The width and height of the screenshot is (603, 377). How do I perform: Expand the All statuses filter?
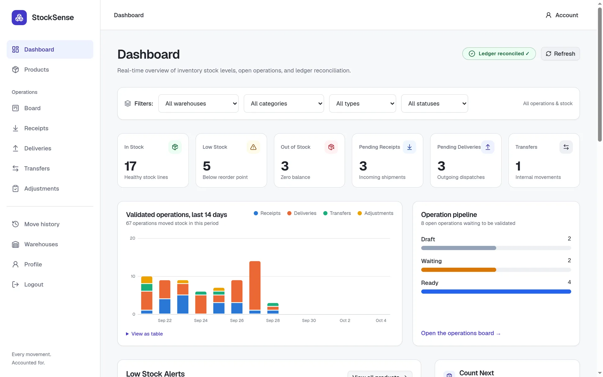(435, 103)
